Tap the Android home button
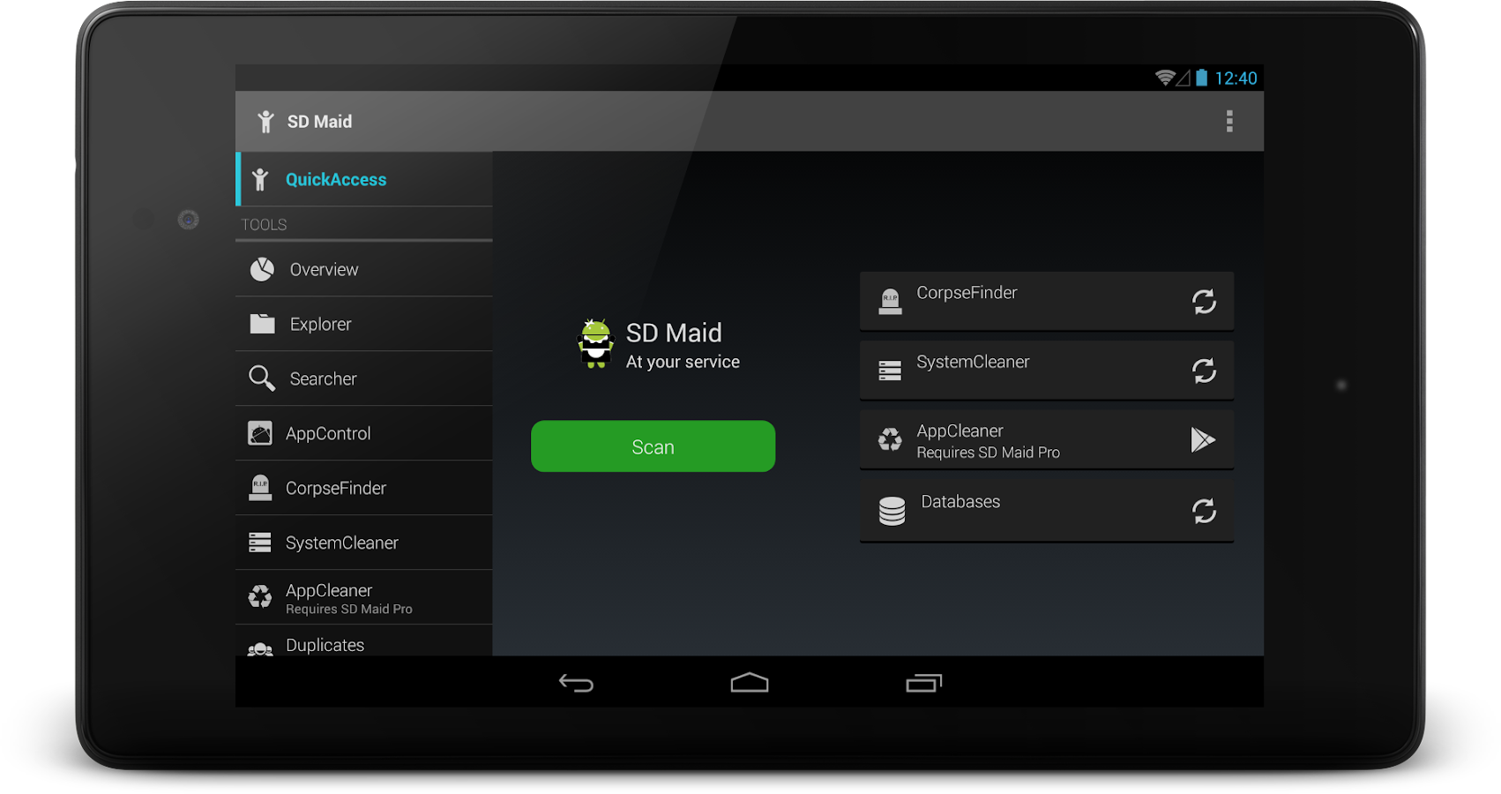Screen dimensions: 1501x794 coord(749,682)
